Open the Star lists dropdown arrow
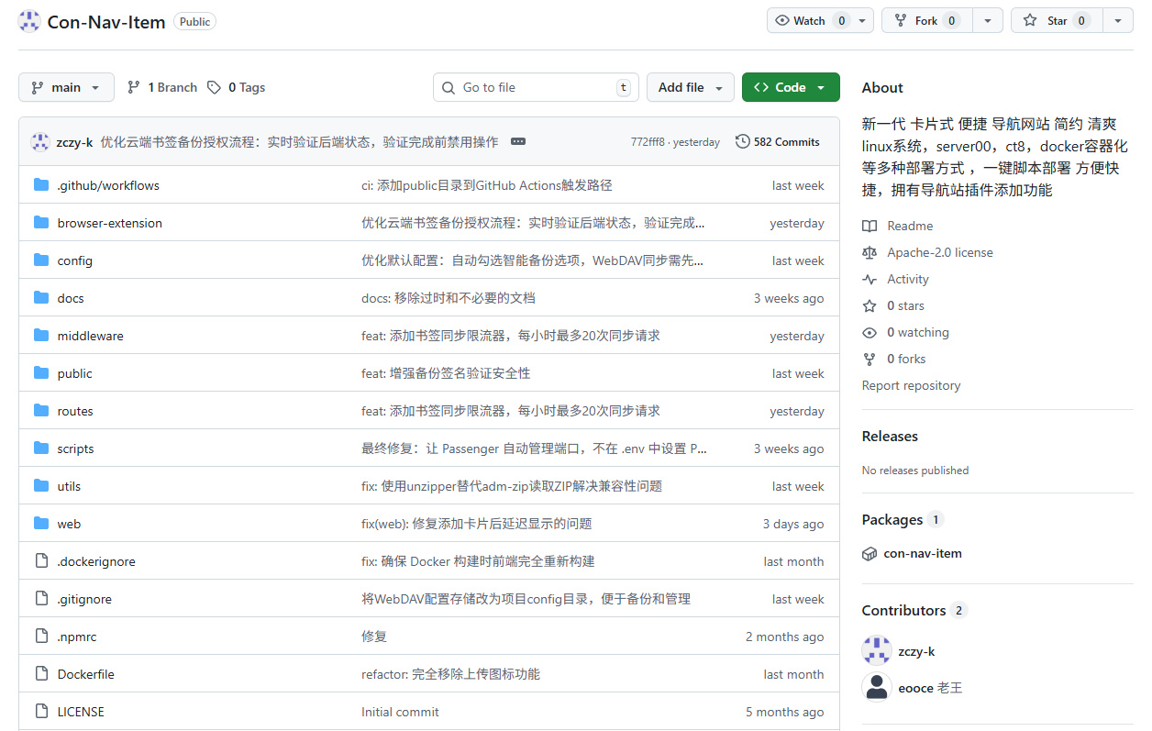1152x731 pixels. tap(1117, 21)
